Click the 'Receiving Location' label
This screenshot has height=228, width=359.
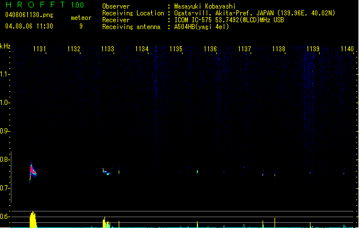click(133, 13)
